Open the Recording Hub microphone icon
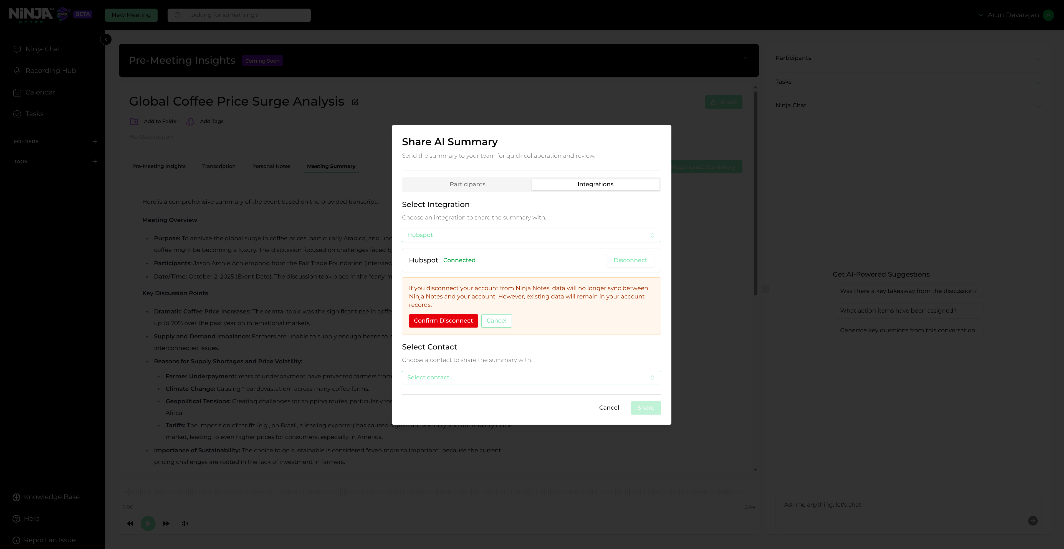1064x549 pixels. (x=17, y=71)
